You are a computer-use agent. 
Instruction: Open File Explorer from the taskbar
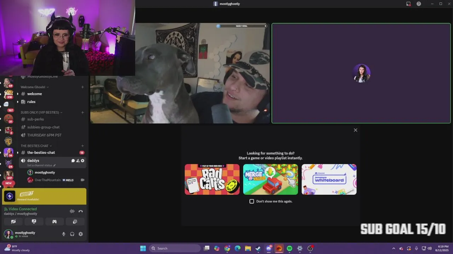point(248,248)
